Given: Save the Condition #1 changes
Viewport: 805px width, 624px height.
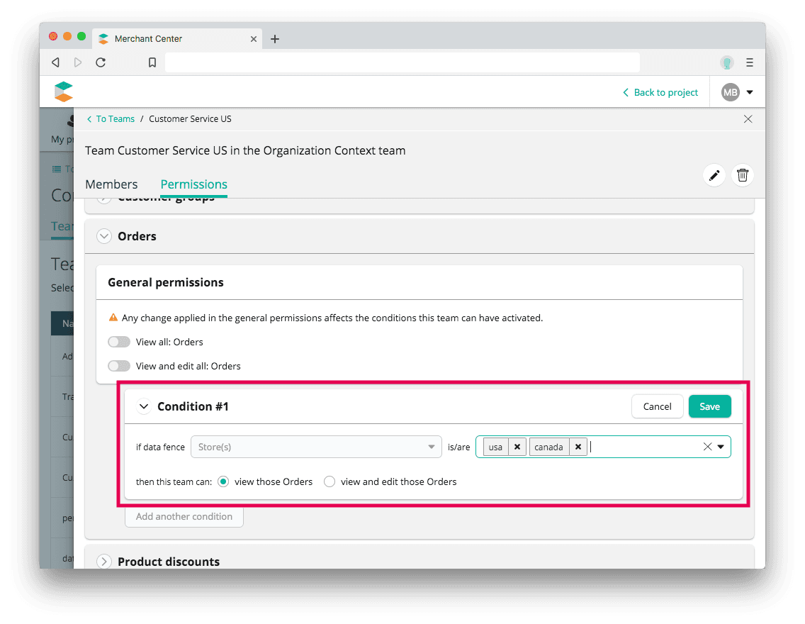Looking at the screenshot, I should (709, 406).
